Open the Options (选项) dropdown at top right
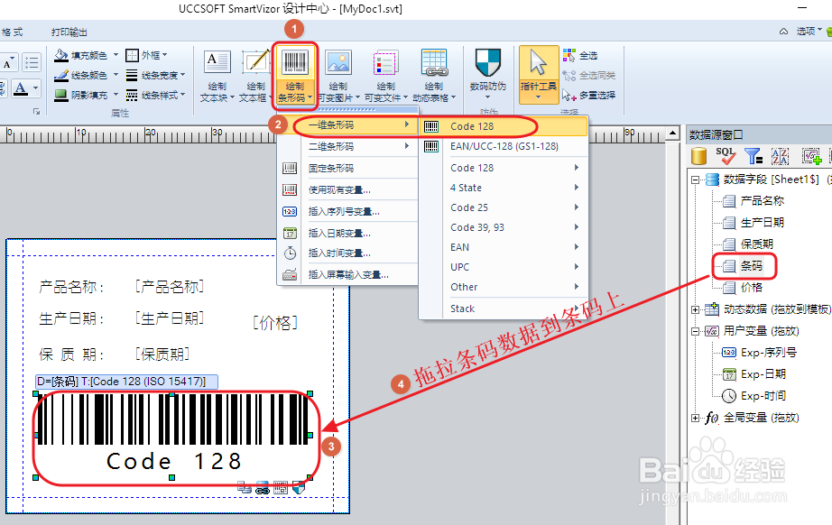Screen dimensions: 832x525 point(809,32)
